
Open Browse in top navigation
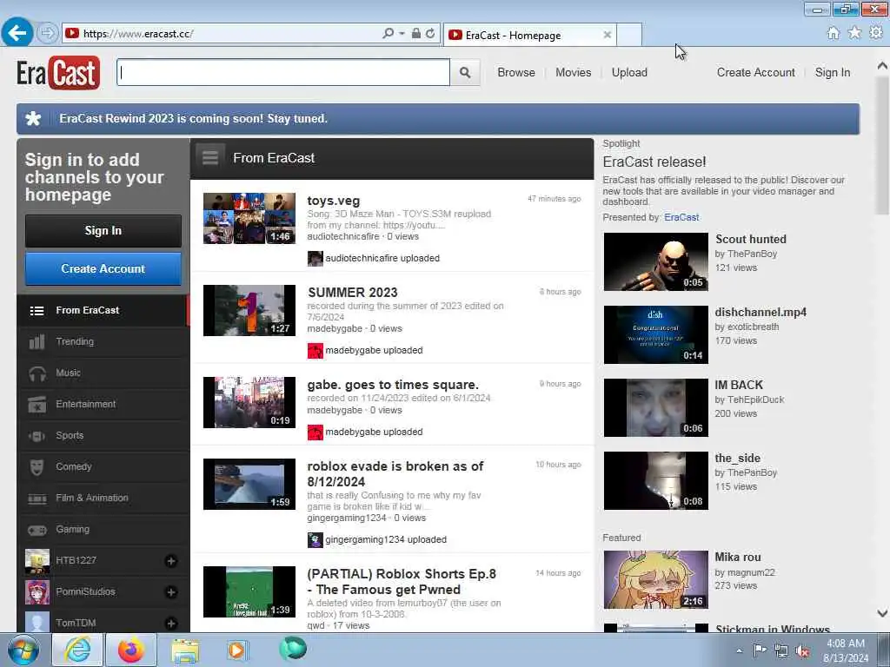point(516,73)
